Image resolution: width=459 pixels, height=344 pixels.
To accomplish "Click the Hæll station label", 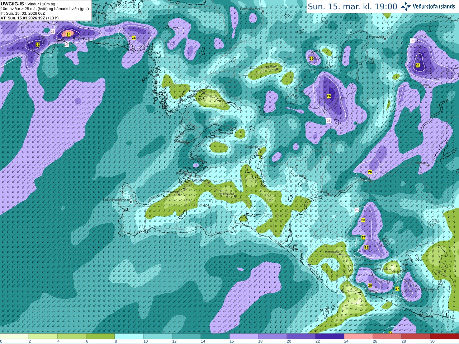I will click(x=324, y=192).
